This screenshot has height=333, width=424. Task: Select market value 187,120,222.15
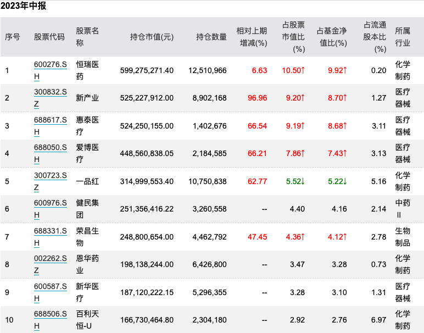point(147,292)
